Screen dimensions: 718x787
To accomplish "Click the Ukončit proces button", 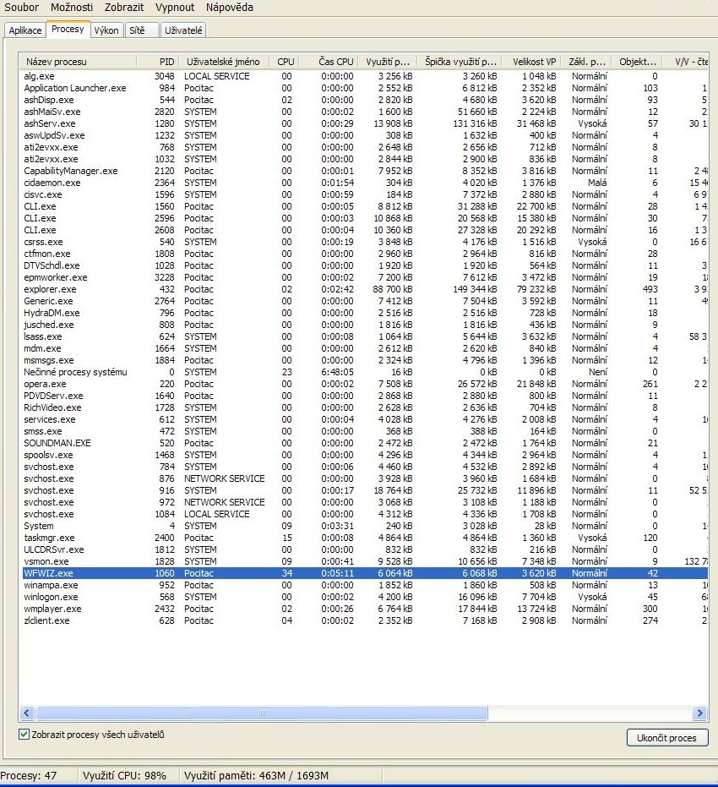I will pyautogui.click(x=666, y=738).
